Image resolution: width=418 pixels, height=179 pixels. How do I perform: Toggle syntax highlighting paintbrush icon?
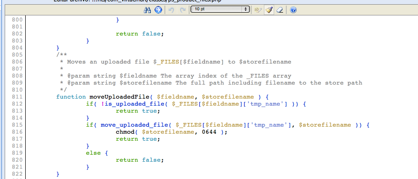(269, 10)
